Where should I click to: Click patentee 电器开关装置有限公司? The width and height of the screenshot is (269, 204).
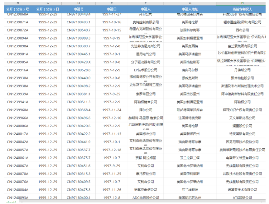(x=242, y=158)
